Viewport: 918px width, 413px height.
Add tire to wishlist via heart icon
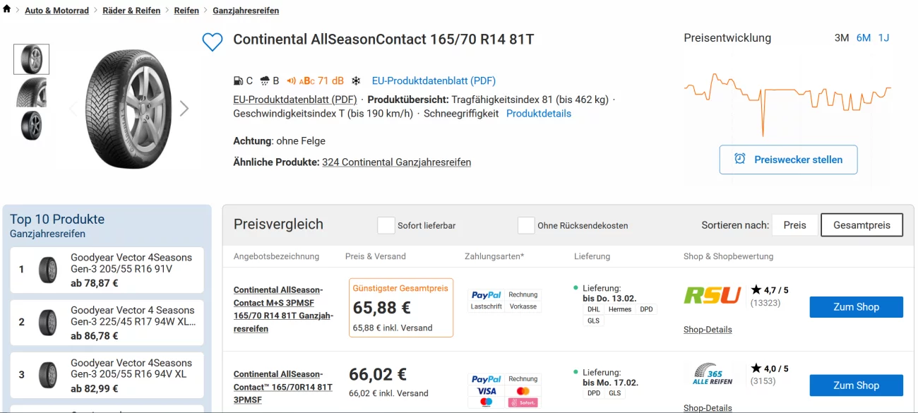pos(213,42)
